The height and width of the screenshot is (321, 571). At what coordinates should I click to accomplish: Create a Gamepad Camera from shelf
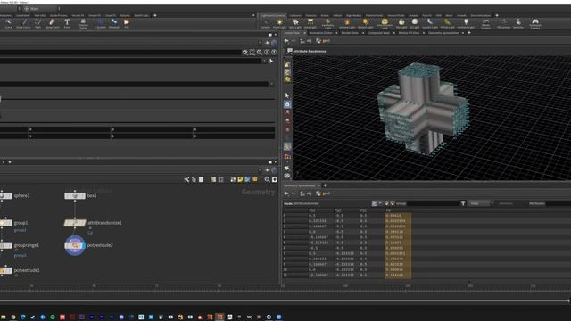click(535, 24)
